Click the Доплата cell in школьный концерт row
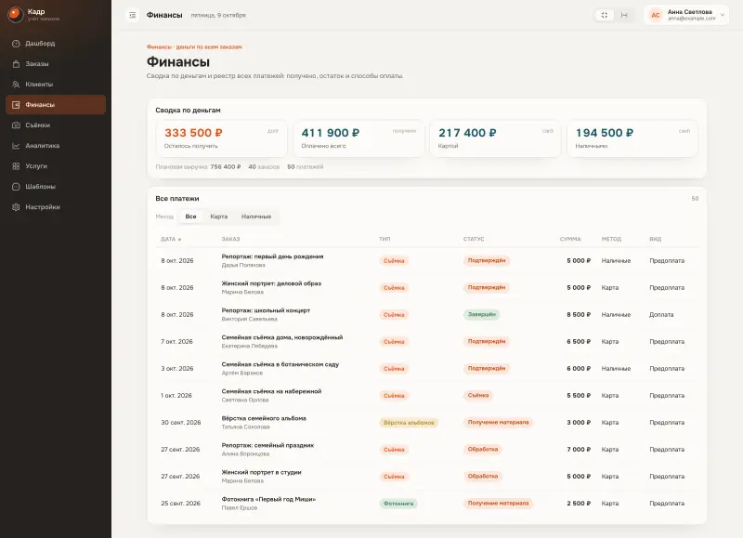Screen dimensions: 743x538 (x=661, y=315)
